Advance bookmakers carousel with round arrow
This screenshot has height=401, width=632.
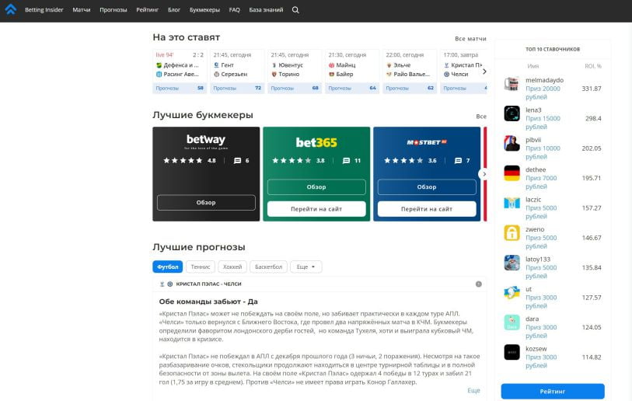484,174
